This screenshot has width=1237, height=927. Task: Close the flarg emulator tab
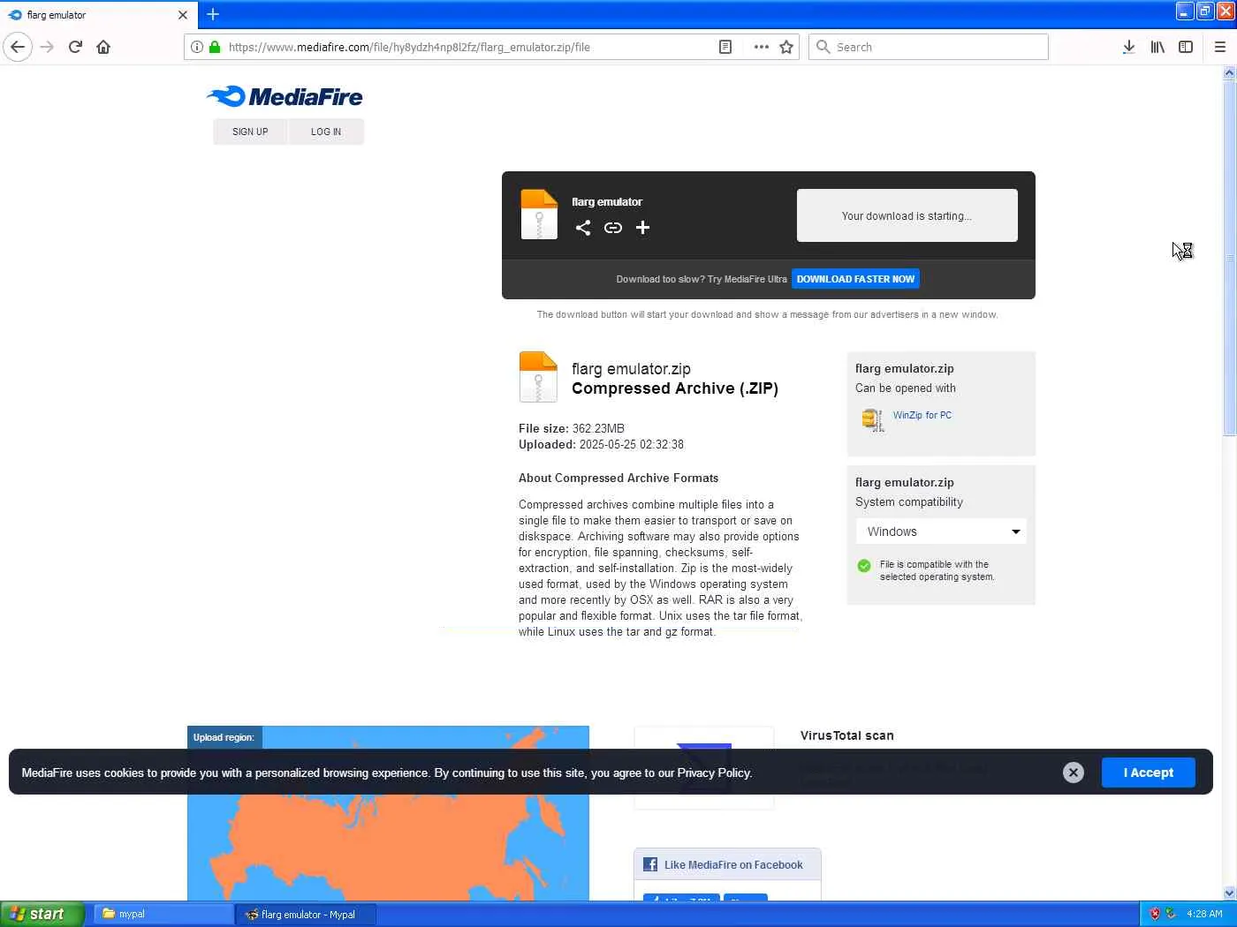point(183,15)
